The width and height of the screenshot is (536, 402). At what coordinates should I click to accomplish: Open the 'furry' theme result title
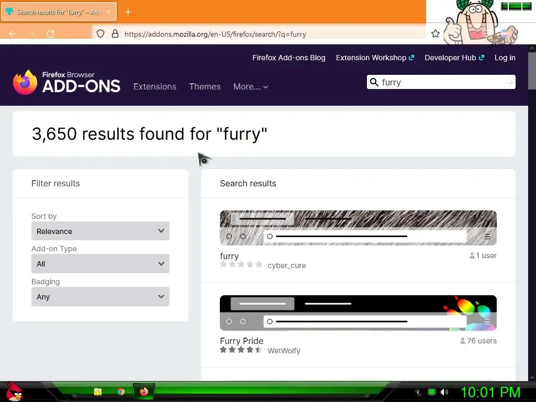pos(229,256)
